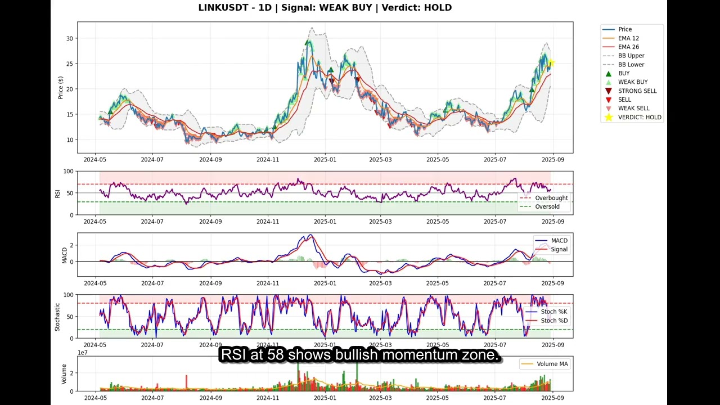Image resolution: width=720 pixels, height=405 pixels.
Task: Click the Overbought entry in RSI legend
Action: coord(543,198)
